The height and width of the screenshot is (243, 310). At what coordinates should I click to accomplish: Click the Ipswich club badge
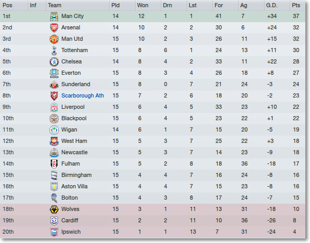click(54, 232)
